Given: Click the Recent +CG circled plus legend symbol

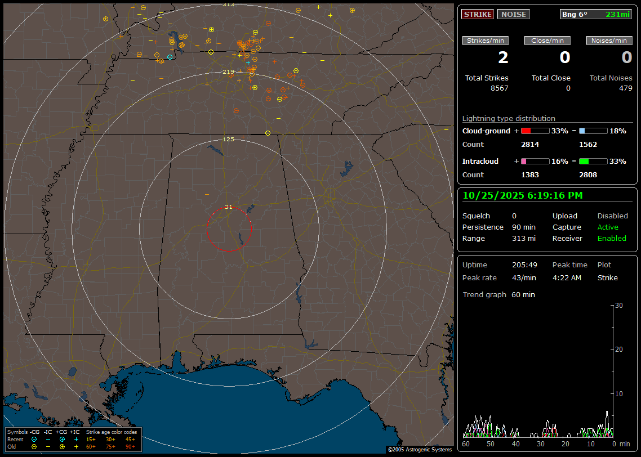Looking at the screenshot, I should click(62, 439).
